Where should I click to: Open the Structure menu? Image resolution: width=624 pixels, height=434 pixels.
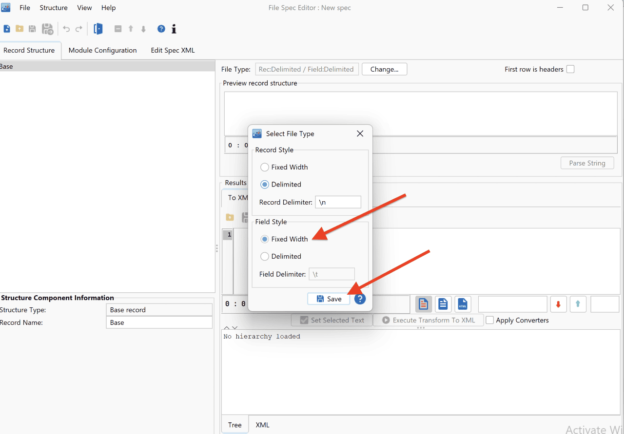pyautogui.click(x=54, y=8)
